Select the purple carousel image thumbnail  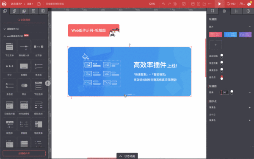click(245, 35)
